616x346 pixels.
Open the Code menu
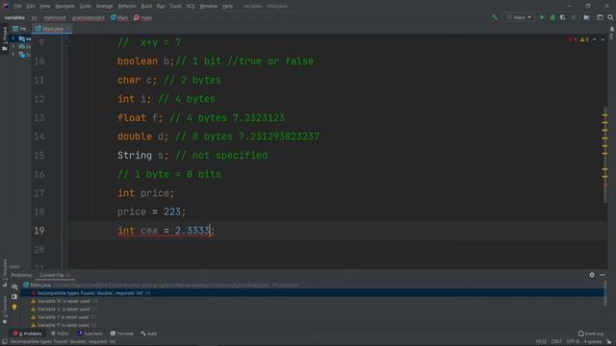point(85,7)
